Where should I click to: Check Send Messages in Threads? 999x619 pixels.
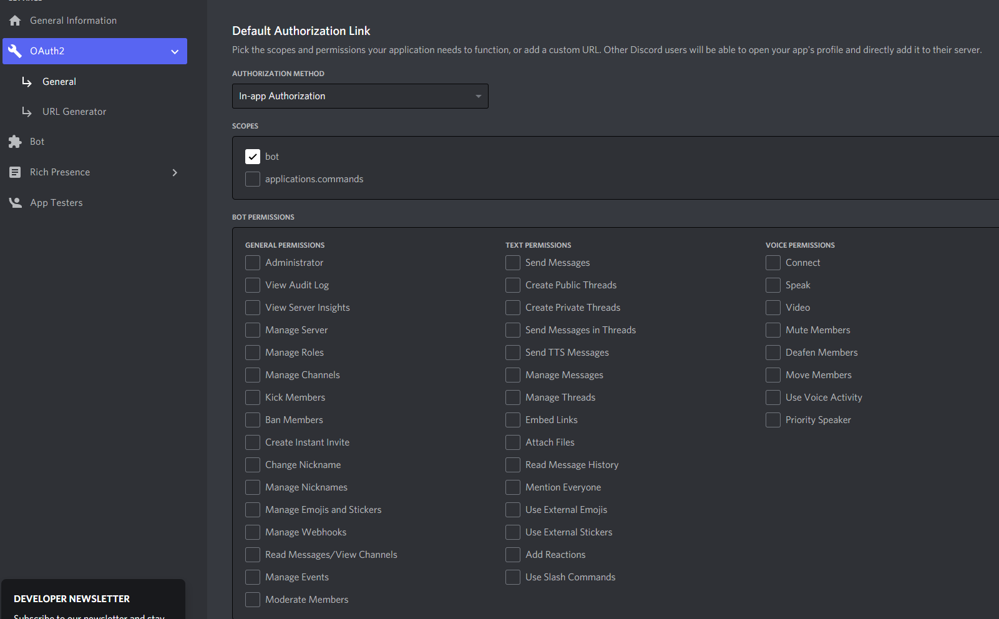click(513, 330)
